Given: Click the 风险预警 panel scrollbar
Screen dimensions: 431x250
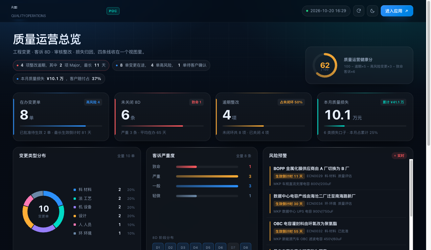Looking at the screenshot, I should [x=411, y=188].
